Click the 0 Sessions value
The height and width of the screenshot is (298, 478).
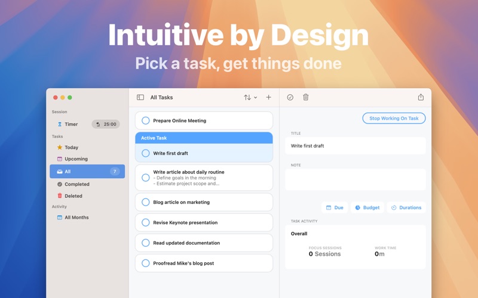pos(324,254)
